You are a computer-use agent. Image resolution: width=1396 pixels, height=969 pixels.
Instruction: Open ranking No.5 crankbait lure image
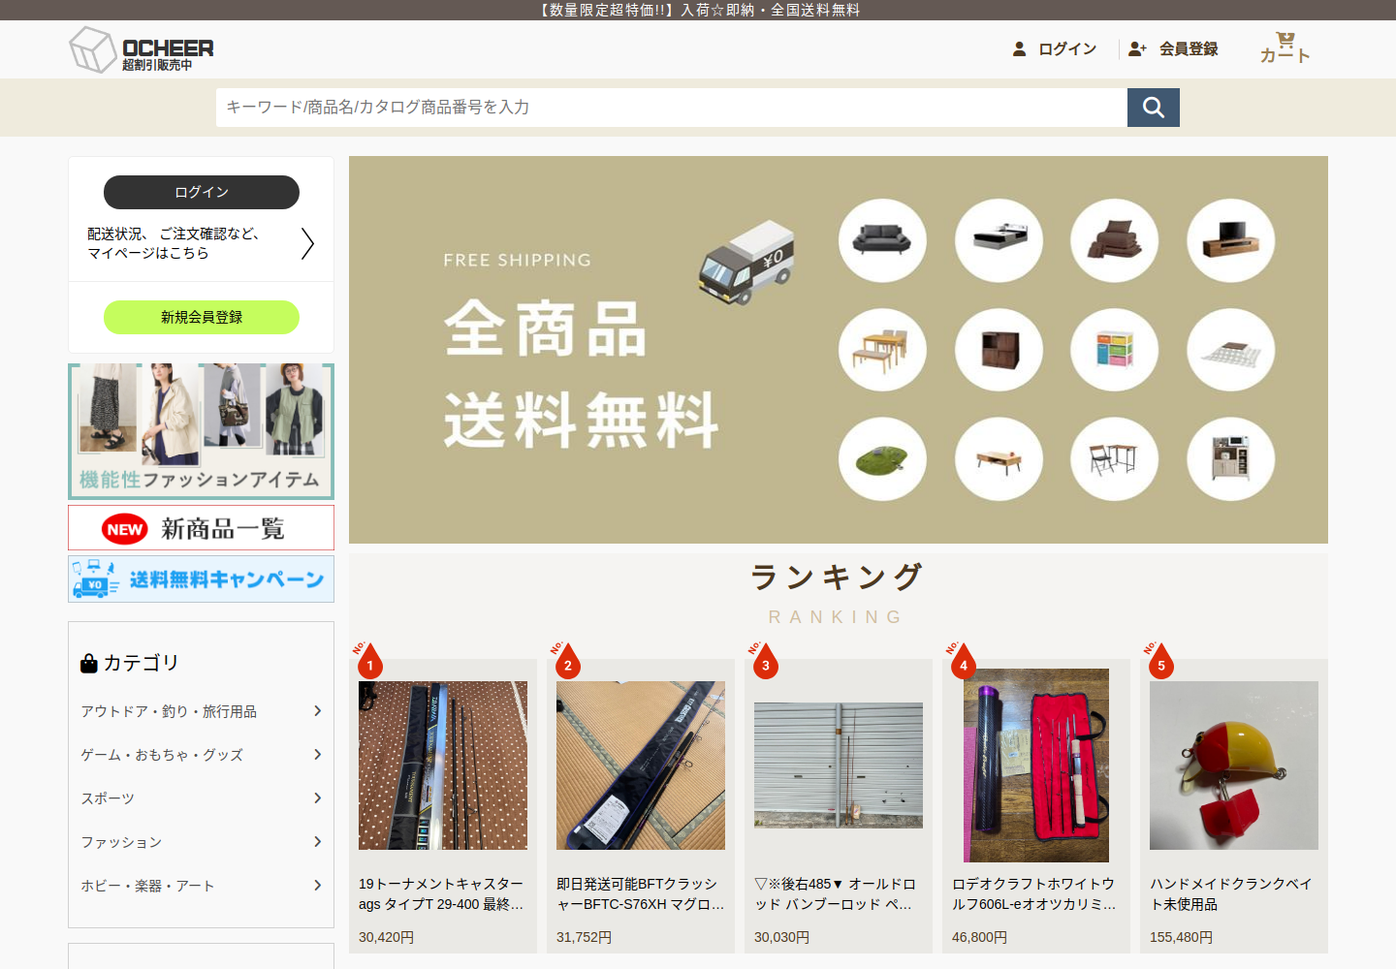point(1234,766)
